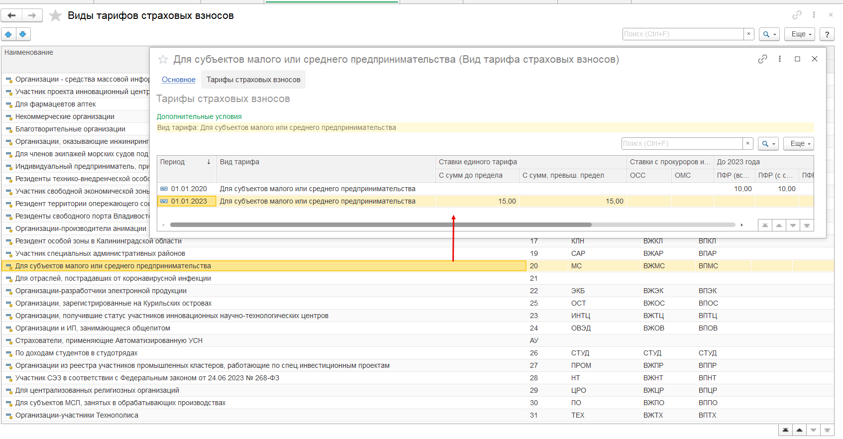Select 'Организации и ИП, занимающиеся общепитом' row

click(x=93, y=329)
